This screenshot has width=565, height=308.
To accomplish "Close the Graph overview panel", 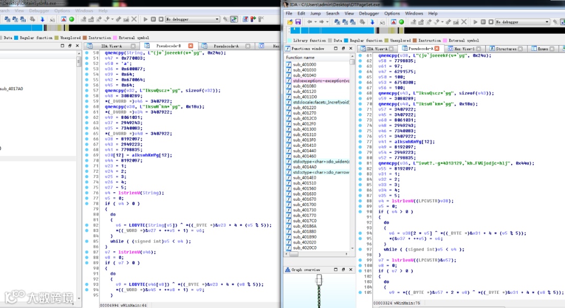I will tap(351, 269).
